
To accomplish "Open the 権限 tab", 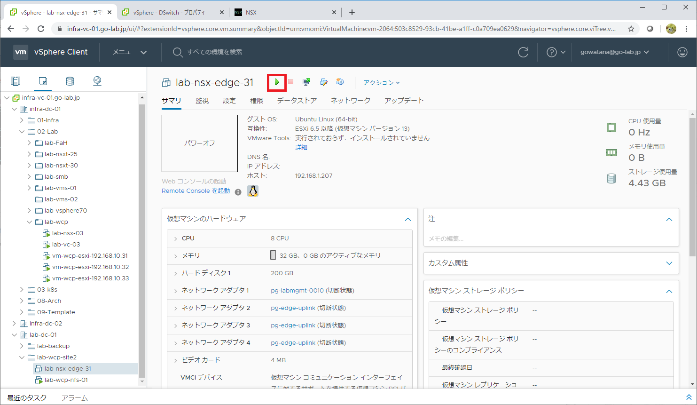I will 257,101.
